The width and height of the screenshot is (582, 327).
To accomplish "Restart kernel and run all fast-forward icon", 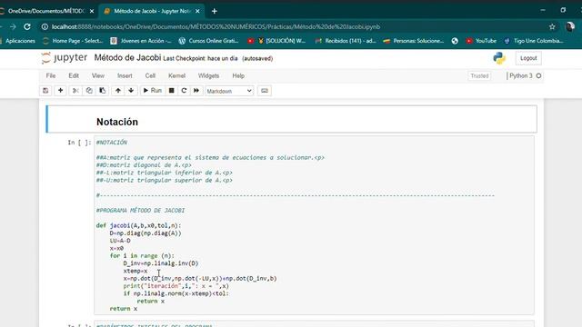I will pos(196,91).
